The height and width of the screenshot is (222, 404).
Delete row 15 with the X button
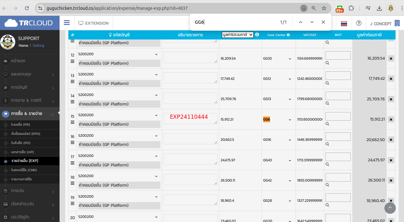391,119
